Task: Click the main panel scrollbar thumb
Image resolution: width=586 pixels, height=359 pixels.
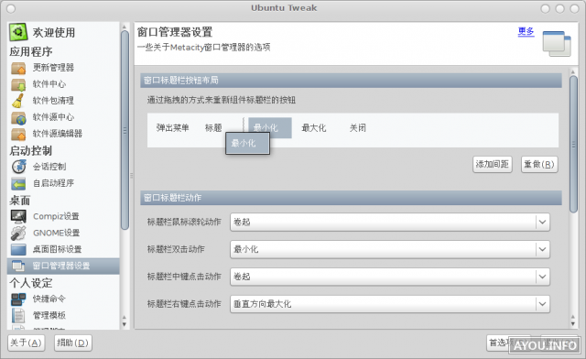Action: [x=573, y=145]
